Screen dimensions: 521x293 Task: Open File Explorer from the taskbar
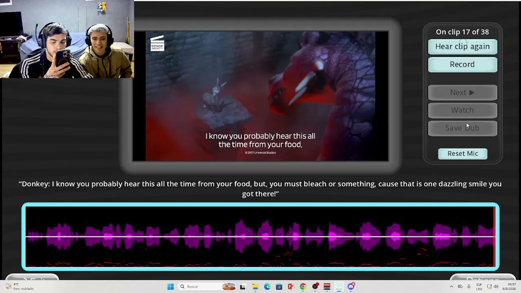click(x=255, y=286)
